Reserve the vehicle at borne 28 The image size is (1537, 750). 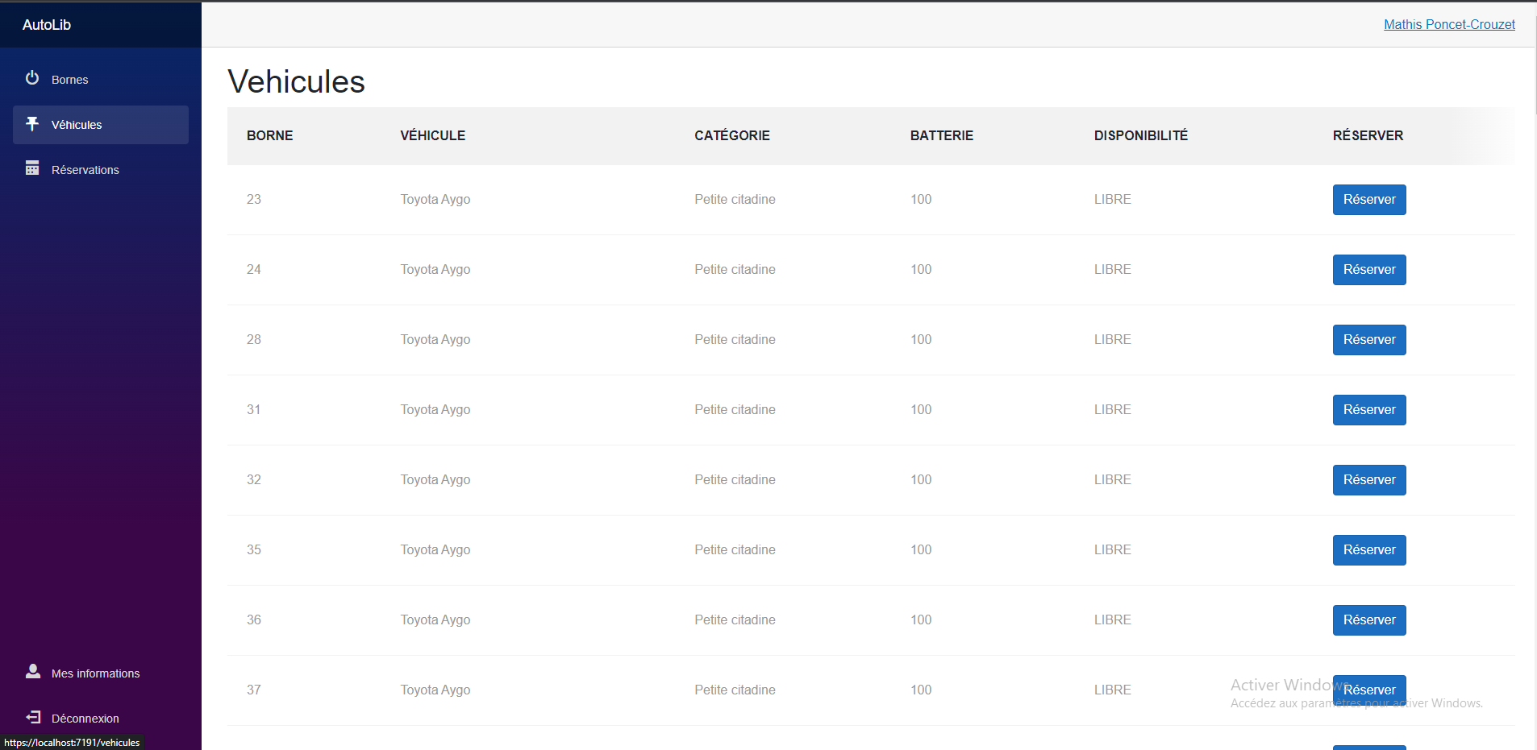[1369, 340]
